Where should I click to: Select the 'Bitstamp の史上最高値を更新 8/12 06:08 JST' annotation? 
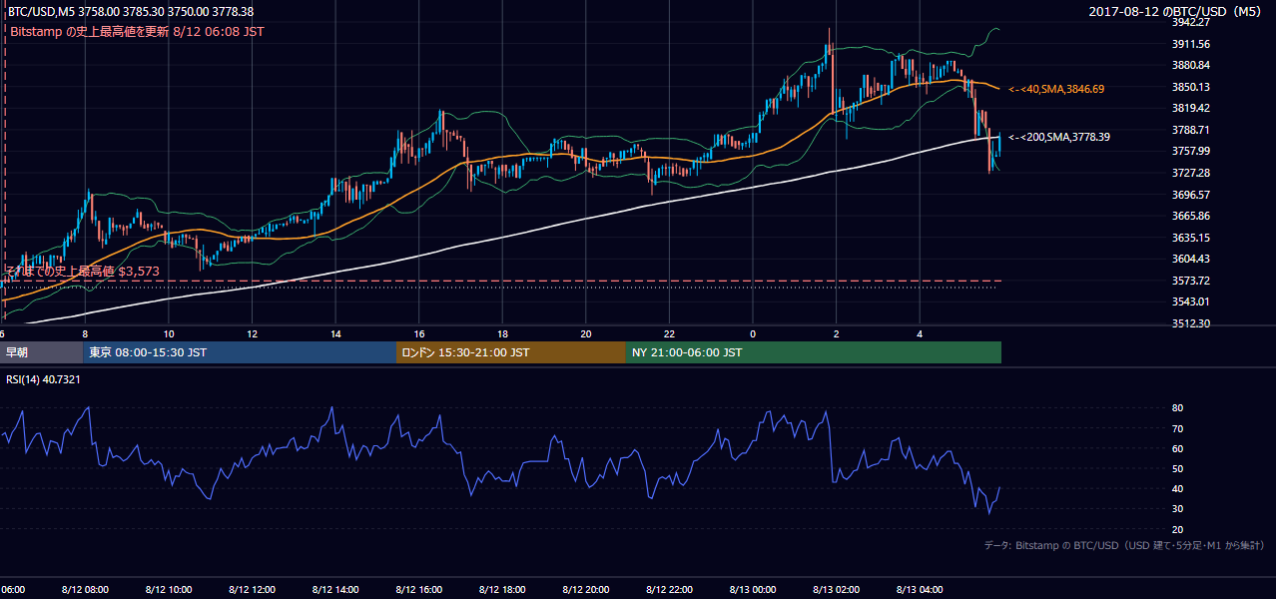pyautogui.click(x=136, y=31)
